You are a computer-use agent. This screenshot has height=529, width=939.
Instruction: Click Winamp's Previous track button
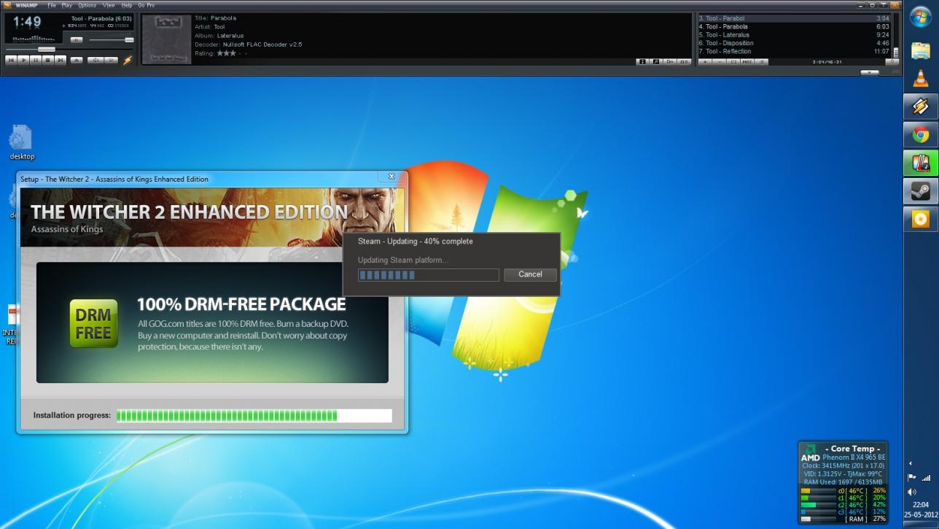click(11, 60)
